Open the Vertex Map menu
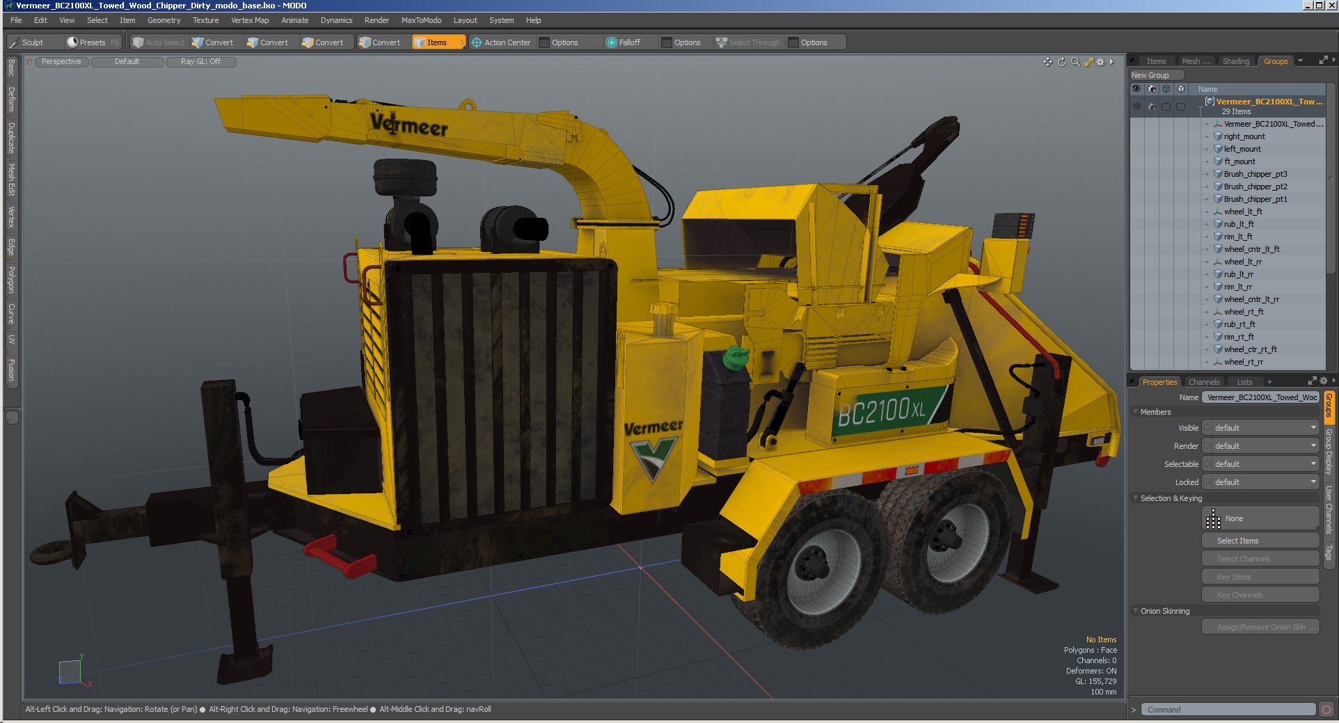Screen dimensions: 1339x723 click(x=250, y=20)
